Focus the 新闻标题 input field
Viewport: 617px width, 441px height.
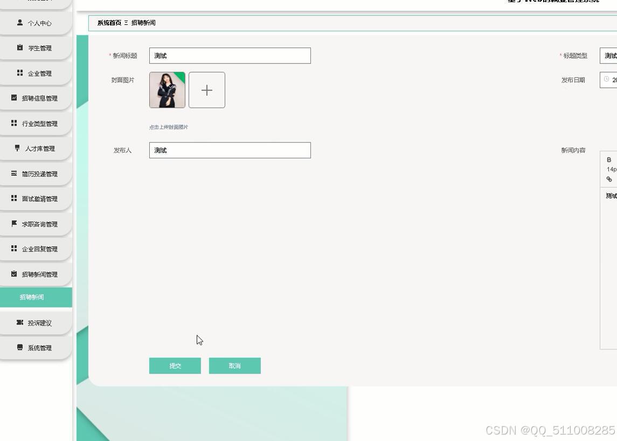[230, 56]
